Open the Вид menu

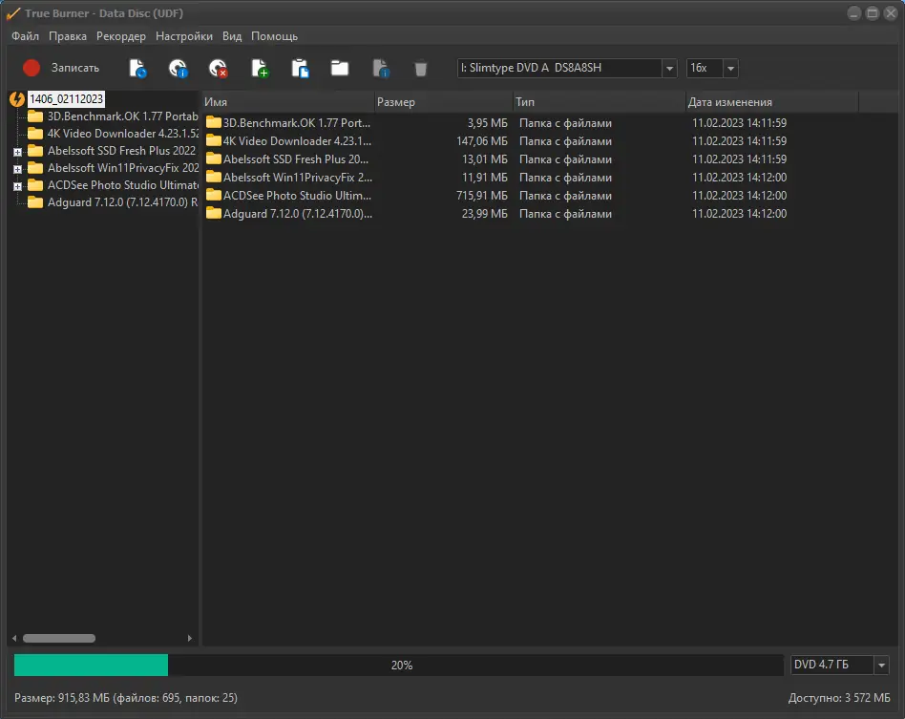pos(232,36)
